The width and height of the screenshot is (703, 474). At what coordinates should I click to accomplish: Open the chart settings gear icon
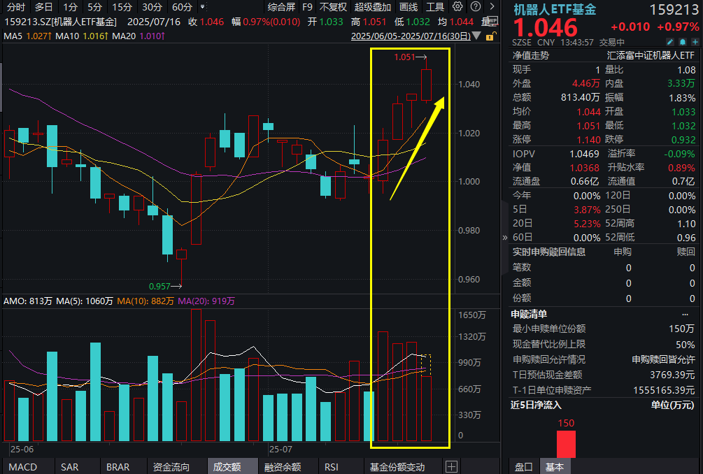click(x=457, y=7)
